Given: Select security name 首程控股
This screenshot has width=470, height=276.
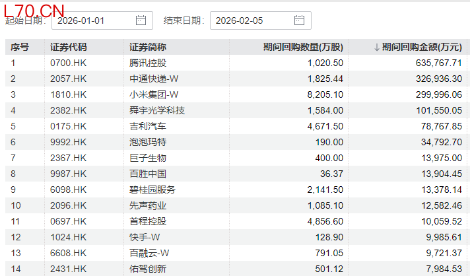Looking at the screenshot, I should point(148,221).
